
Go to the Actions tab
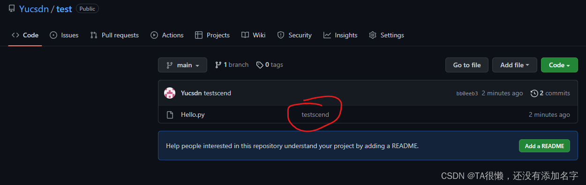pyautogui.click(x=167, y=35)
